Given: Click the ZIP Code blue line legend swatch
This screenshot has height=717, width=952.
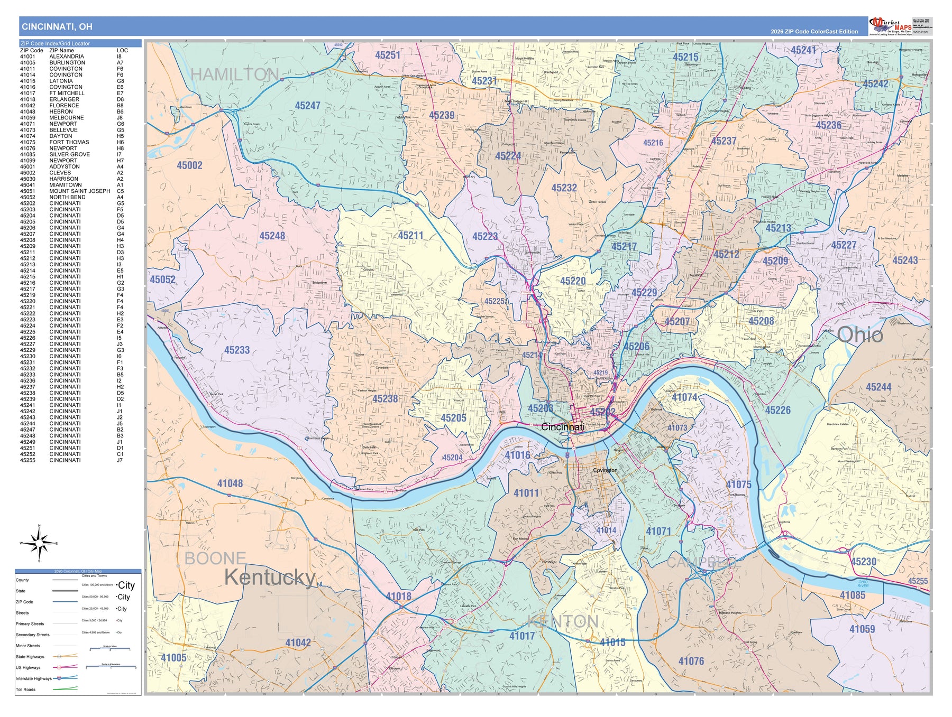Looking at the screenshot, I should pyautogui.click(x=65, y=602).
